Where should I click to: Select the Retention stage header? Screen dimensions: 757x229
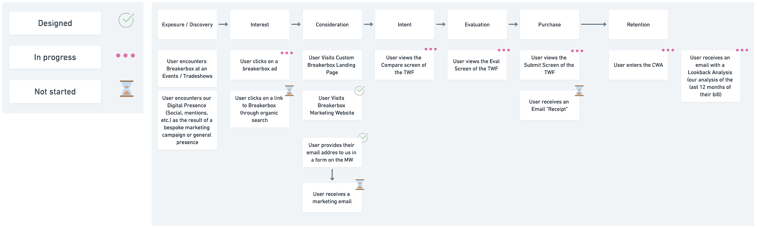pos(638,24)
